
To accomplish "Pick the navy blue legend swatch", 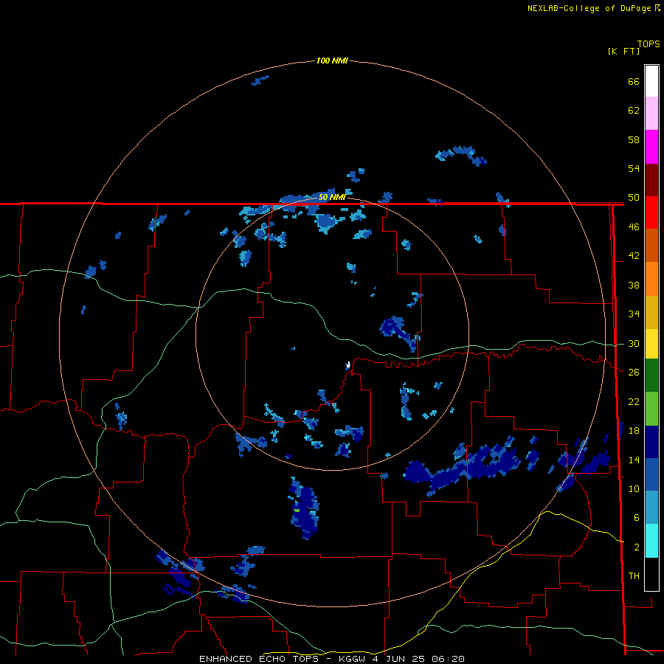I will coord(651,442).
